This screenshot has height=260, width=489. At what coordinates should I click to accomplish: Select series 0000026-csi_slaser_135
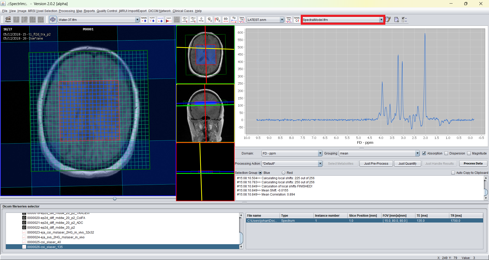(x=45, y=247)
